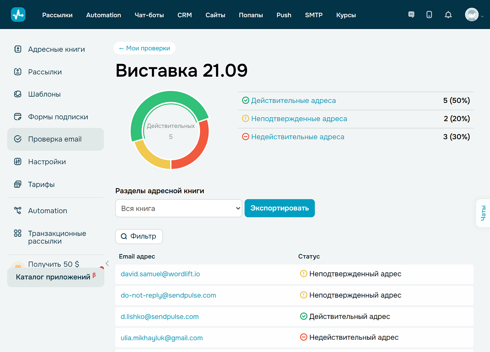Open the email d.lishko@sendpulse.com
Viewport: 490px width, 352px height.
click(x=159, y=316)
